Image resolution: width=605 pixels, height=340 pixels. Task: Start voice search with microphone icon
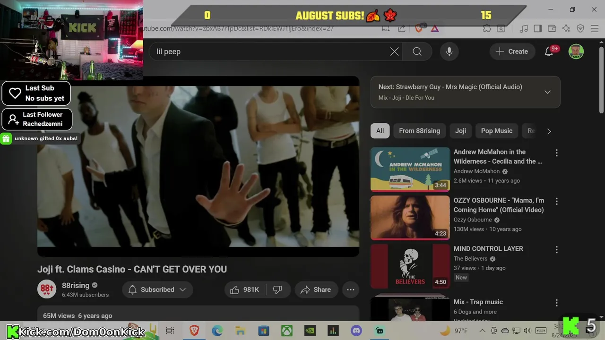449,51
